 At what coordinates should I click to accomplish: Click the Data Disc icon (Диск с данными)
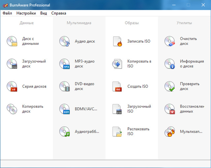[12, 41]
